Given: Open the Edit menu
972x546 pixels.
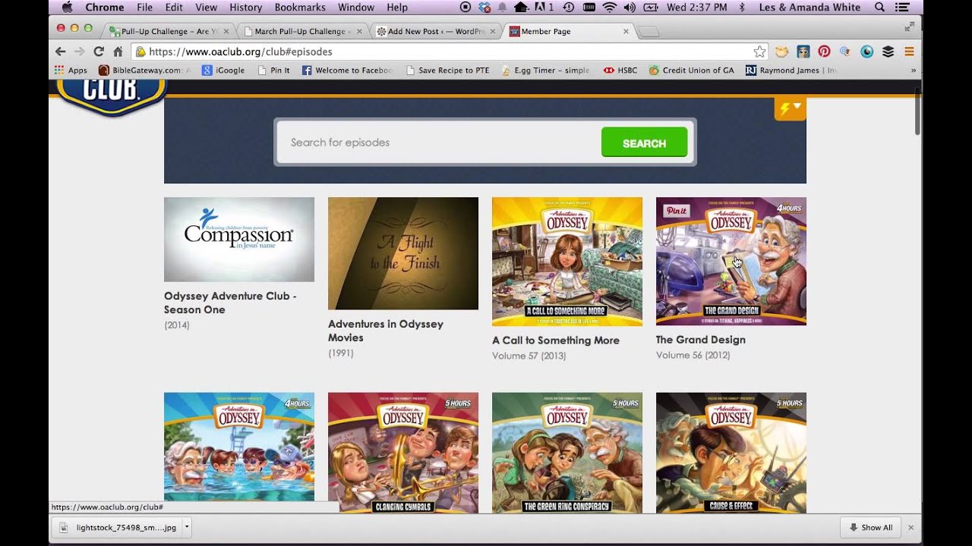Looking at the screenshot, I should (174, 7).
